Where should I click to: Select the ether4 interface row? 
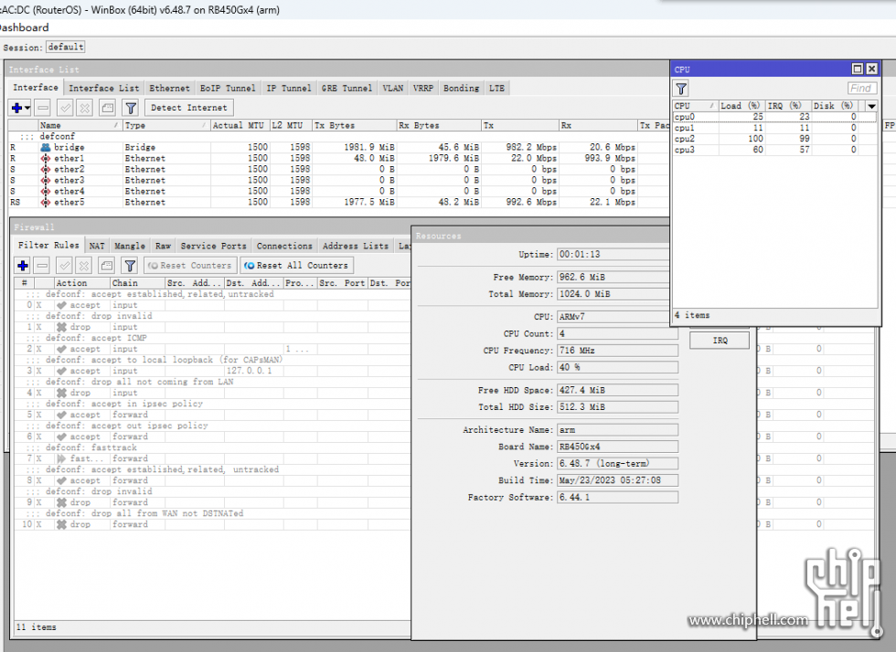pos(337,191)
